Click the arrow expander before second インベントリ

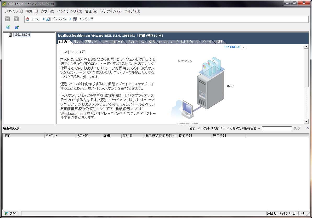70,19
